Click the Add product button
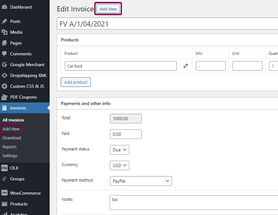The height and width of the screenshot is (215, 278). pyautogui.click(x=76, y=82)
